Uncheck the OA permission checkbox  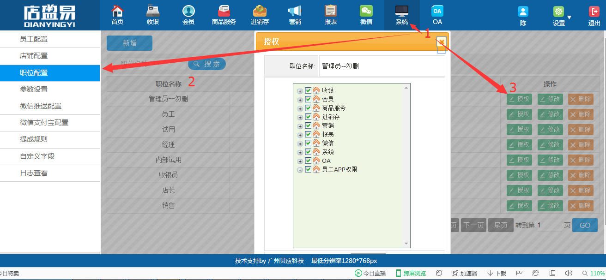pyautogui.click(x=308, y=161)
